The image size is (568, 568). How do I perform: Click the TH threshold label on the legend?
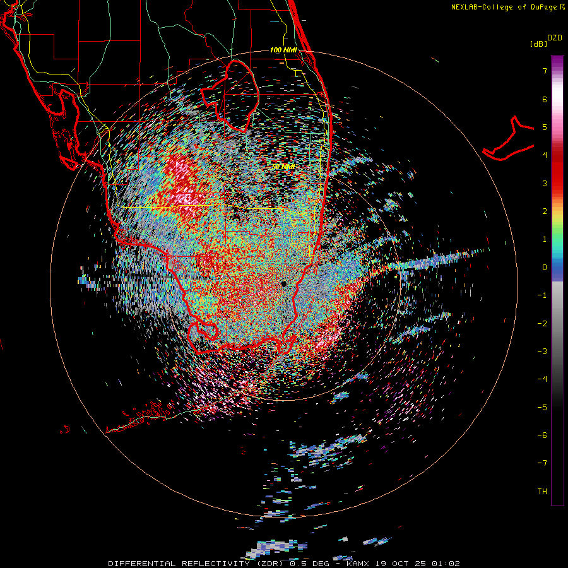(542, 491)
